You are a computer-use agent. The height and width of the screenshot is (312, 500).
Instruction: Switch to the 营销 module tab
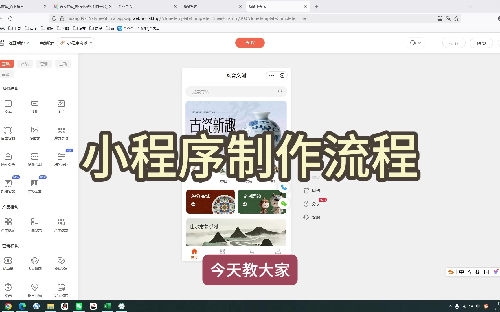coord(44,64)
